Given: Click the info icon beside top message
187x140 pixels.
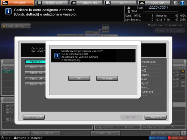Looking at the screenshot, I should click(x=8, y=12).
